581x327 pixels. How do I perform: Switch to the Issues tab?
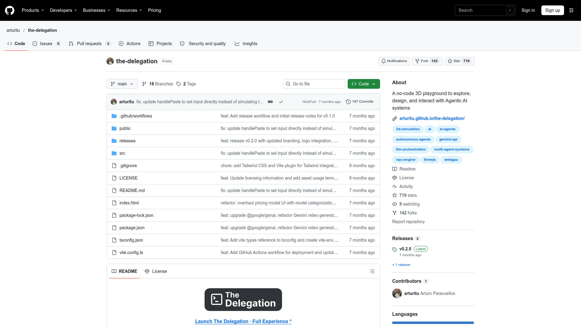click(47, 44)
